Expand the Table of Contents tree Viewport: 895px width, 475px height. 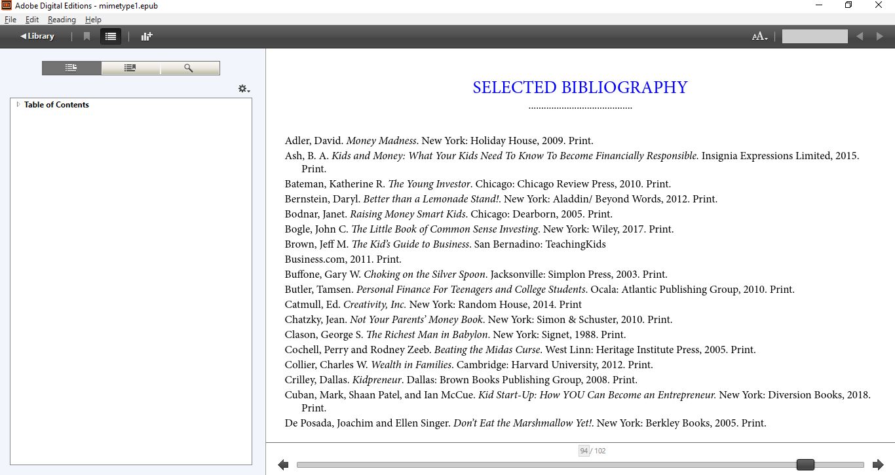coord(18,104)
